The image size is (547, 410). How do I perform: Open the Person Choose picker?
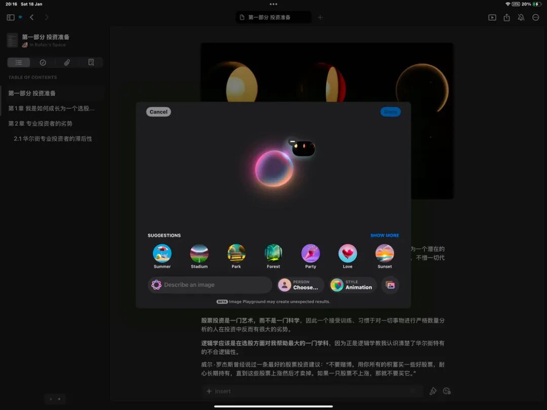pos(301,285)
